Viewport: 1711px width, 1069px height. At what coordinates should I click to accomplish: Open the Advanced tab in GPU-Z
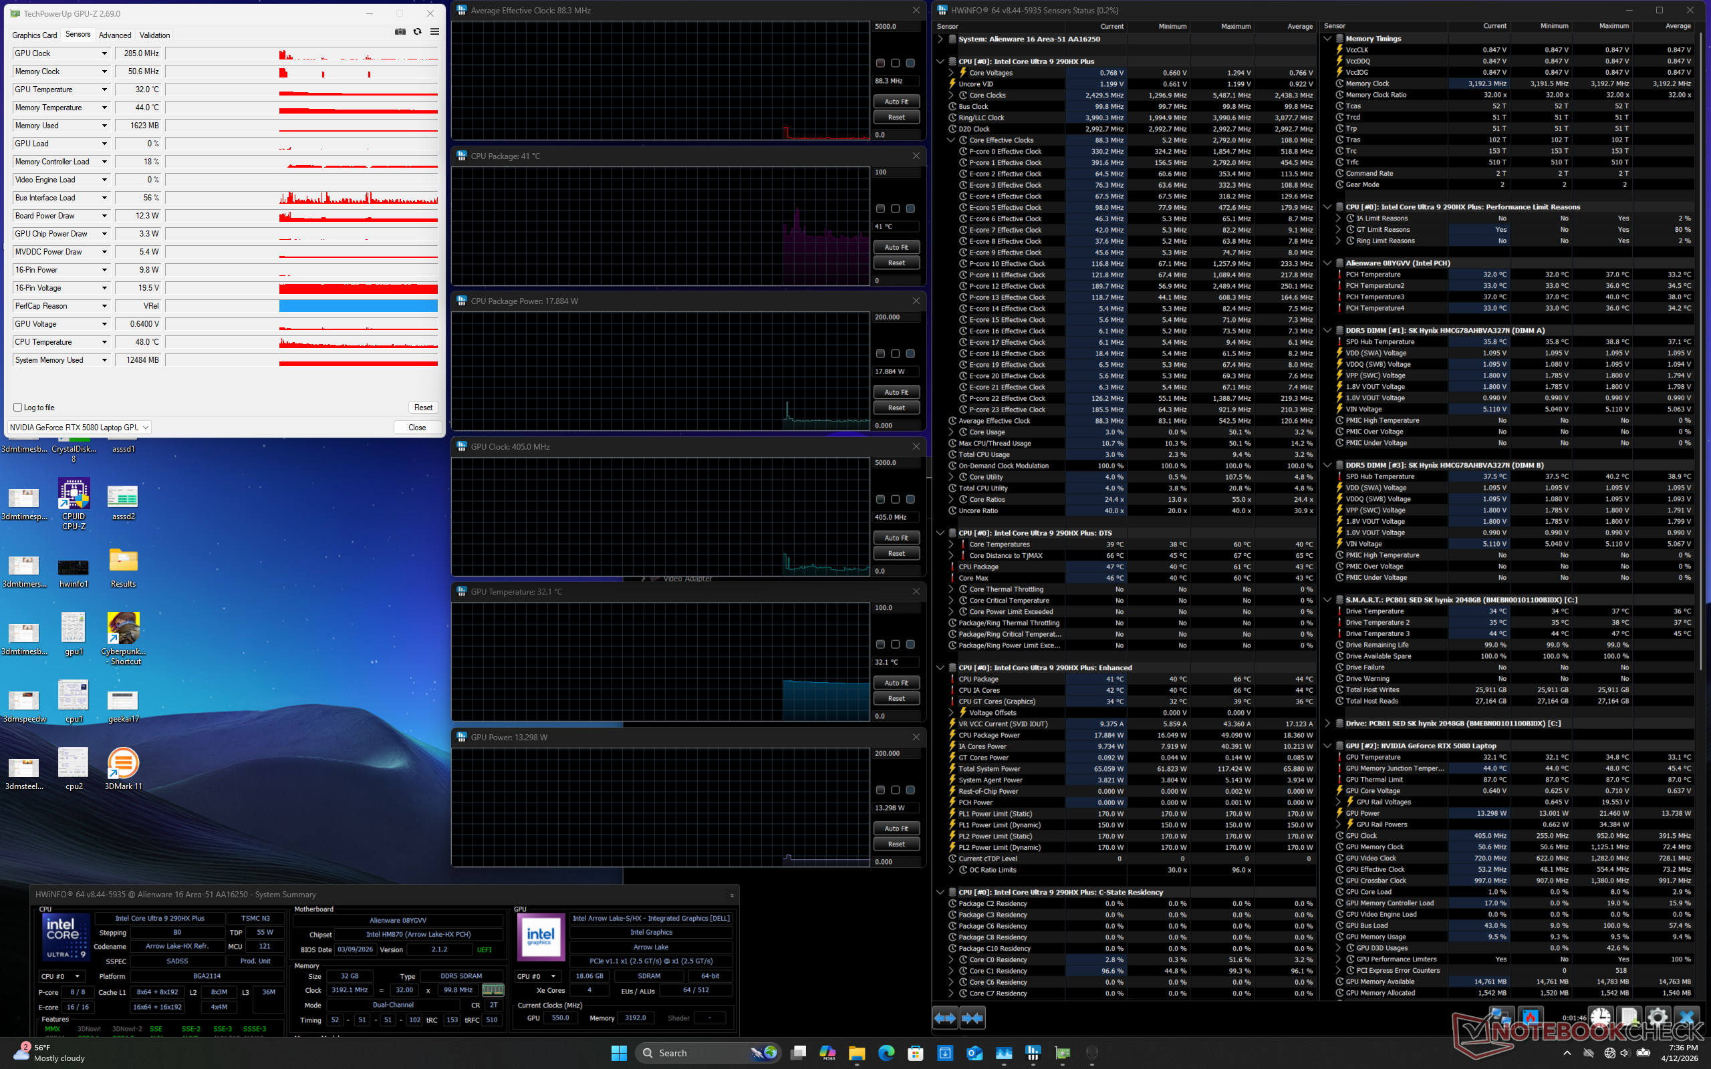(114, 35)
